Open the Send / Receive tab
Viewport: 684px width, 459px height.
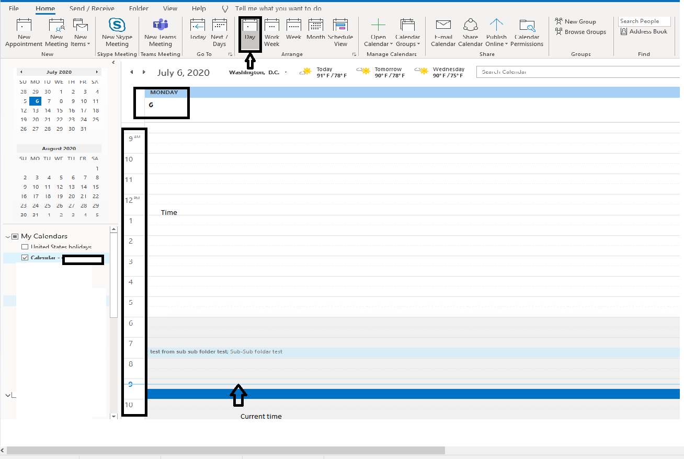point(92,8)
